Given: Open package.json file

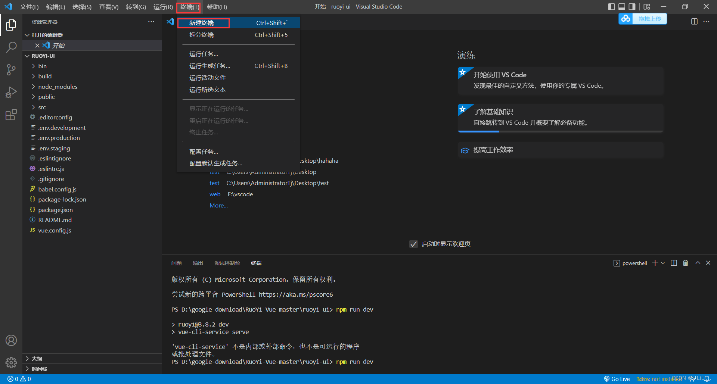Looking at the screenshot, I should coord(92,210).
